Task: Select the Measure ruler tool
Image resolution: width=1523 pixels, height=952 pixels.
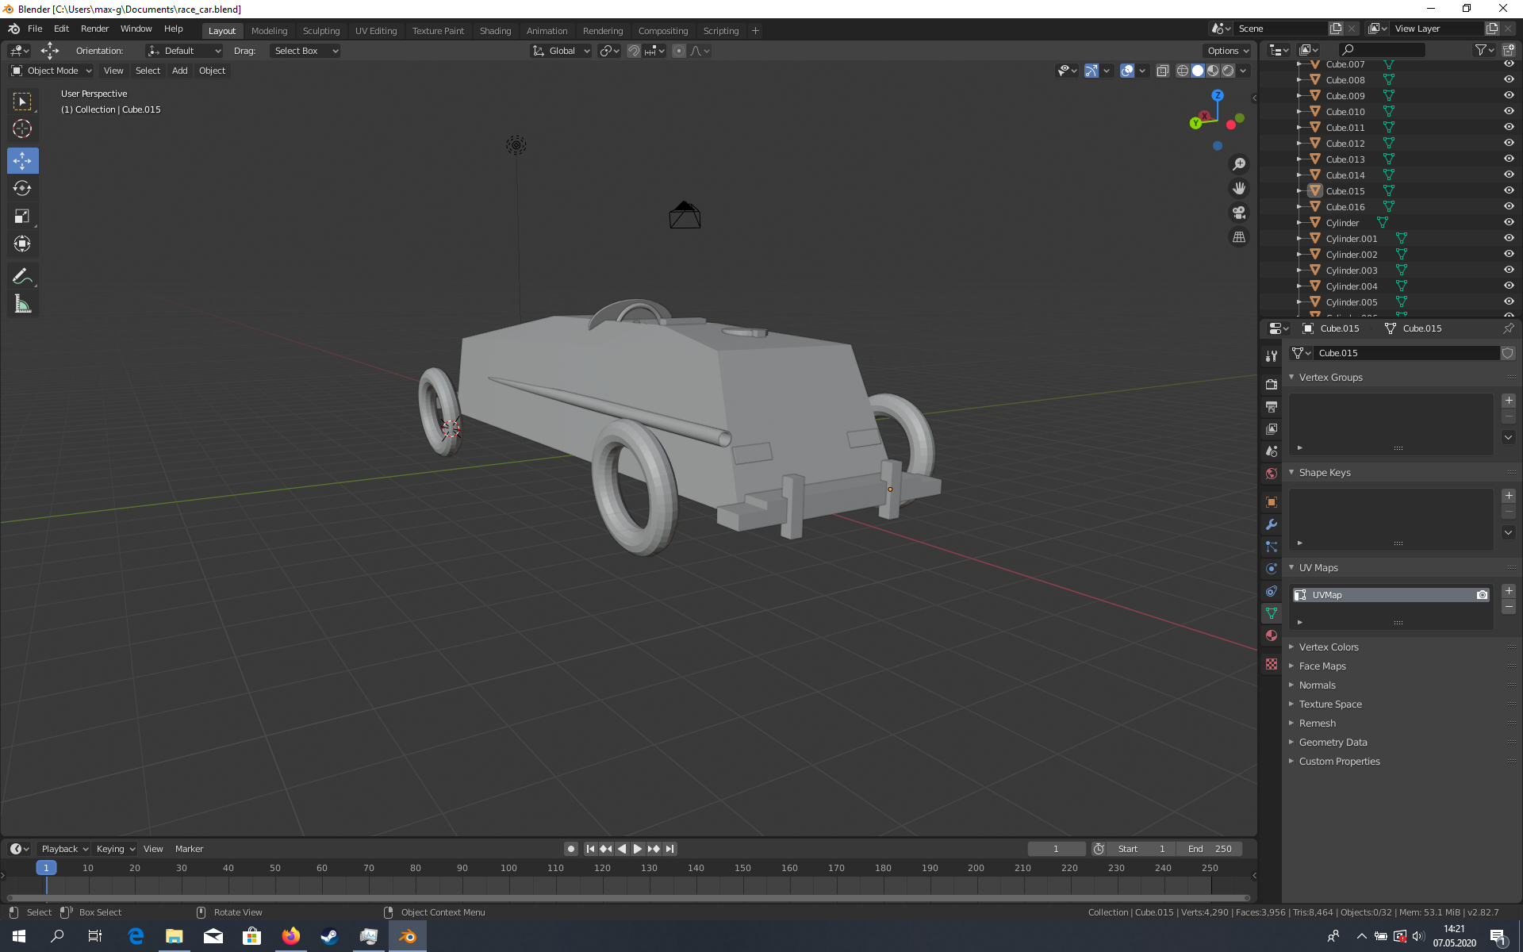Action: coord(22,305)
